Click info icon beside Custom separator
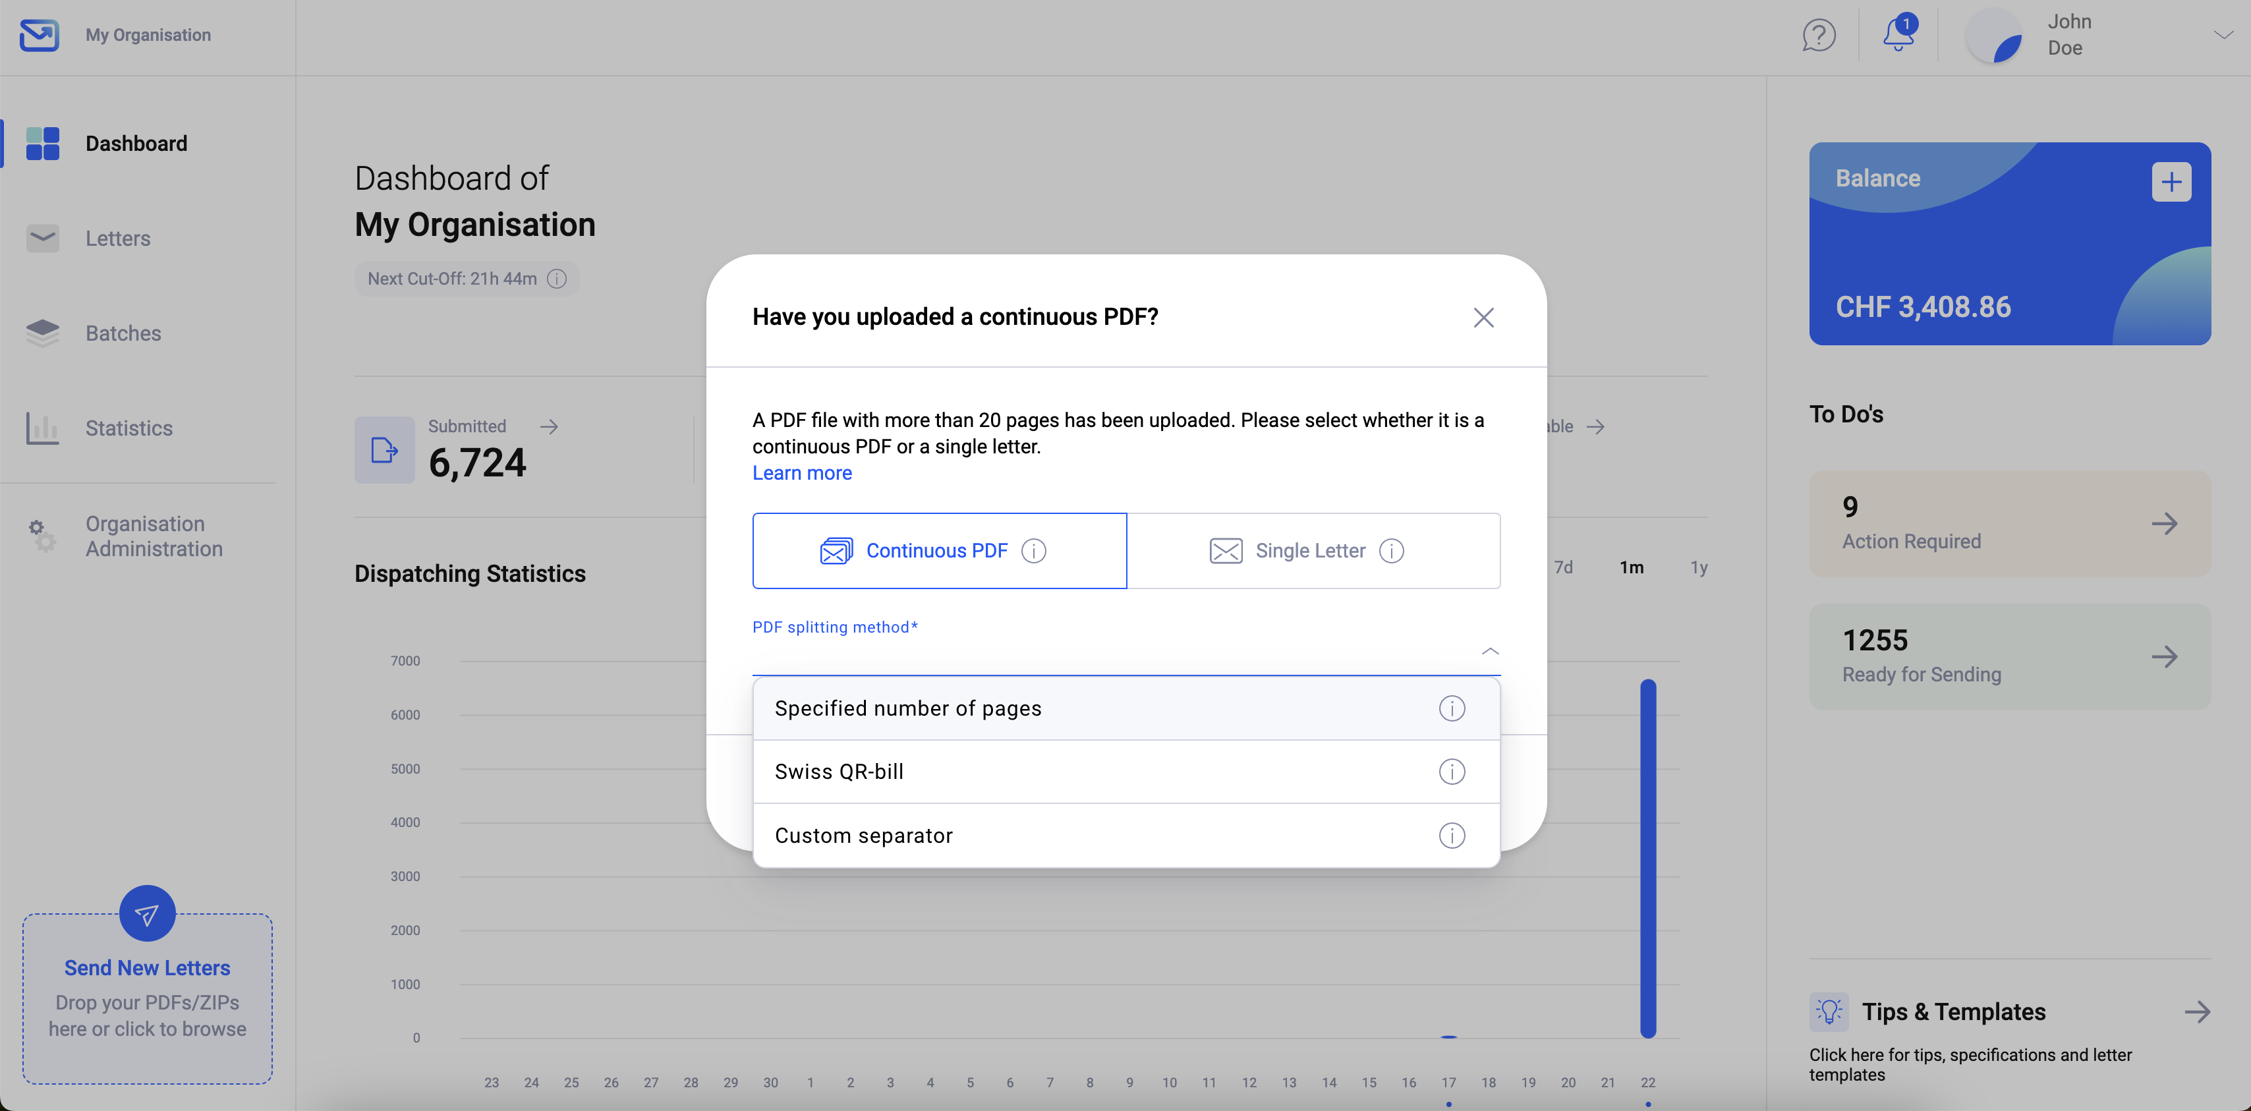Viewport: 2251px width, 1111px height. pyautogui.click(x=1452, y=836)
